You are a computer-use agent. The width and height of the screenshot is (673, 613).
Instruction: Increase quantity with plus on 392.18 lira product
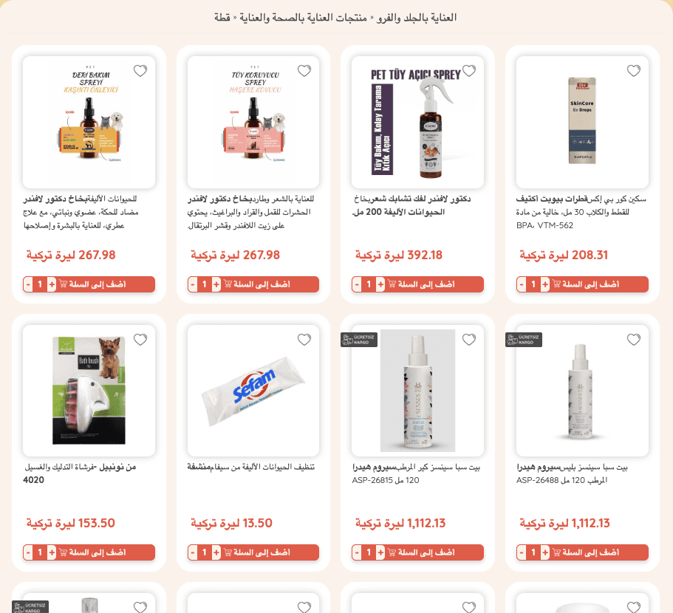[x=380, y=284]
